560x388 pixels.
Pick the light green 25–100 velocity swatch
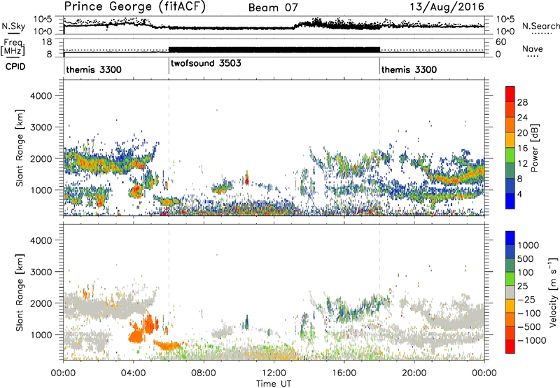tap(510, 279)
